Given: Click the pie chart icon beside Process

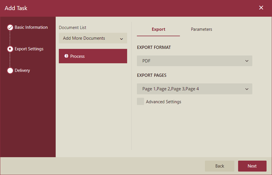Looking at the screenshot, I should [x=66, y=56].
